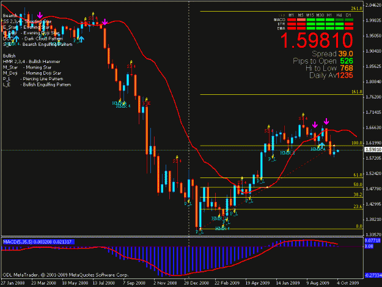Click the current price tag 1.59810 on axis
The image size is (382, 287).
point(373,149)
